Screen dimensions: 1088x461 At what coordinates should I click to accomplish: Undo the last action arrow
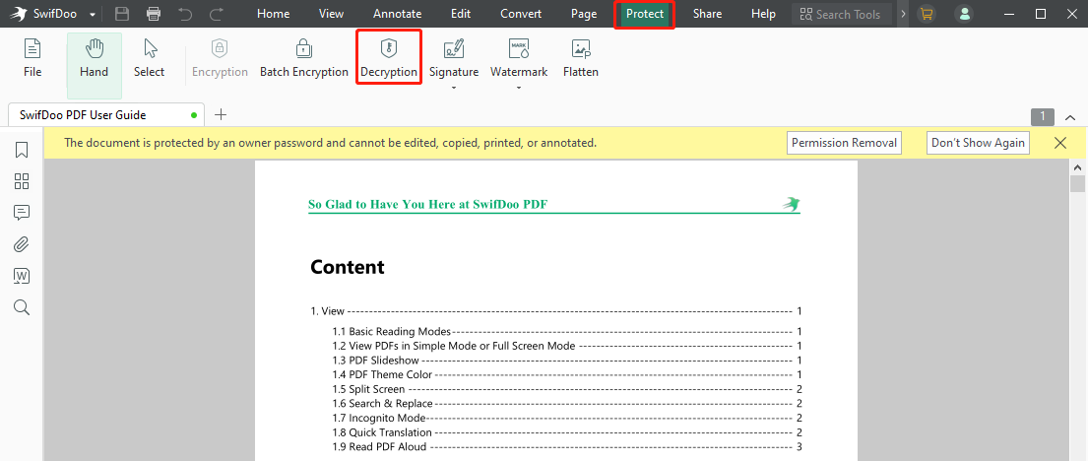pos(185,14)
